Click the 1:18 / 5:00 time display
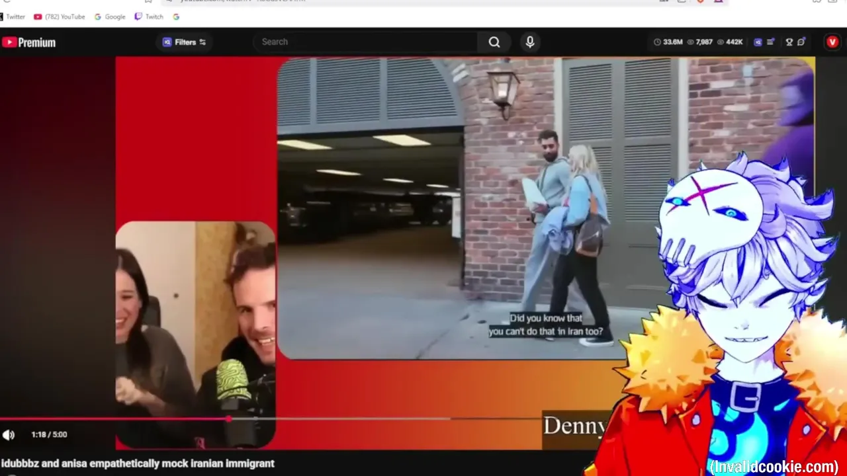This screenshot has height=476, width=847. click(x=49, y=434)
